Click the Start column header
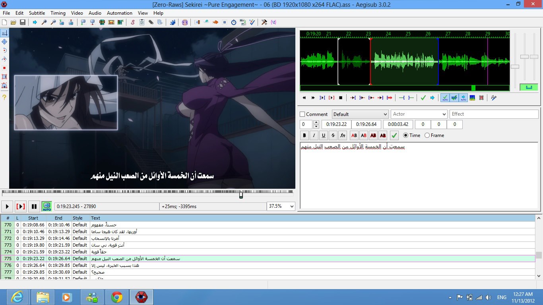The width and height of the screenshot is (543, 305). (33, 218)
